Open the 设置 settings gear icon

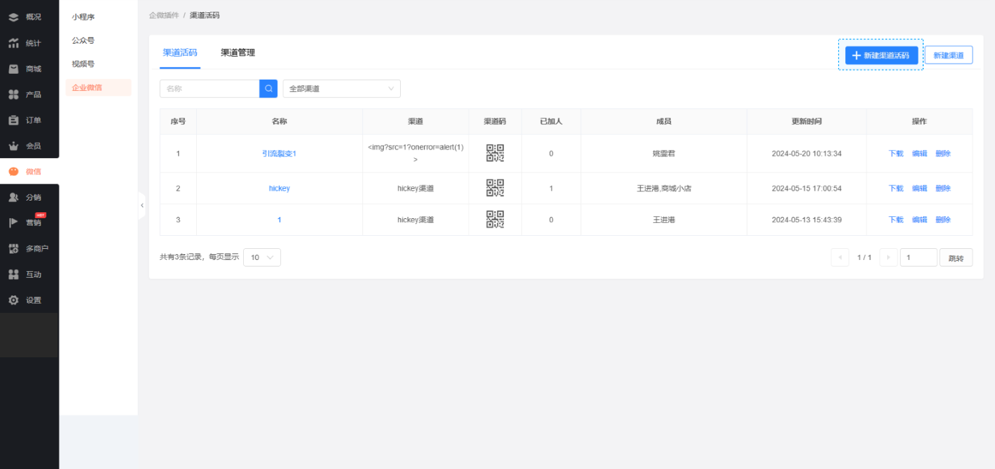click(14, 300)
